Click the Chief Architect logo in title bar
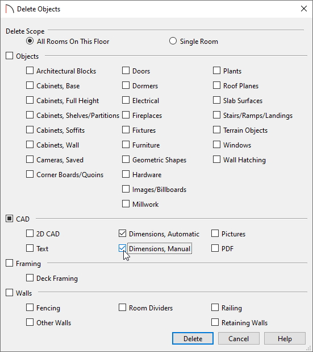Screen dimensions: 313x352 (10, 9)
